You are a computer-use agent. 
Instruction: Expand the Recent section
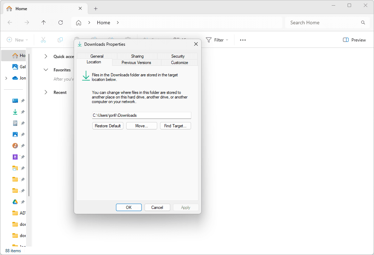[46, 93]
